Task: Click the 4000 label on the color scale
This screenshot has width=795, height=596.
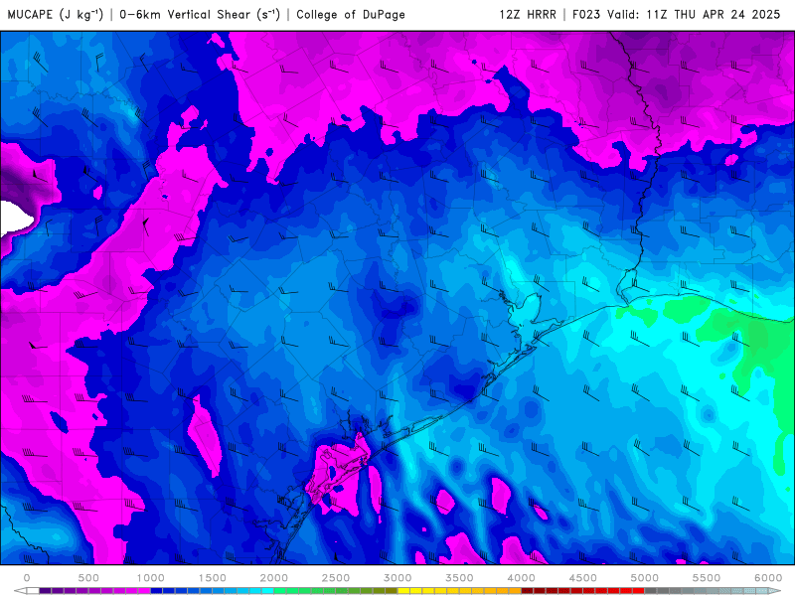Action: (521, 578)
